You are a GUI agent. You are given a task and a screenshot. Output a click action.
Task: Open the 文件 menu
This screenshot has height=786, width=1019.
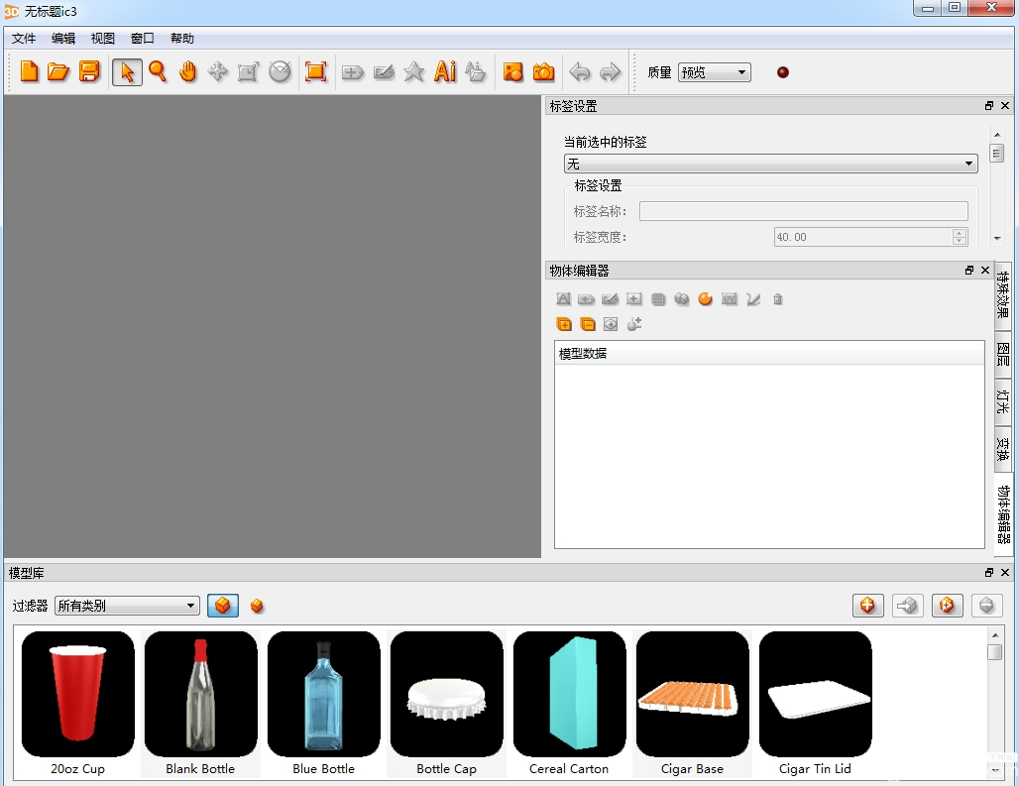click(x=24, y=39)
